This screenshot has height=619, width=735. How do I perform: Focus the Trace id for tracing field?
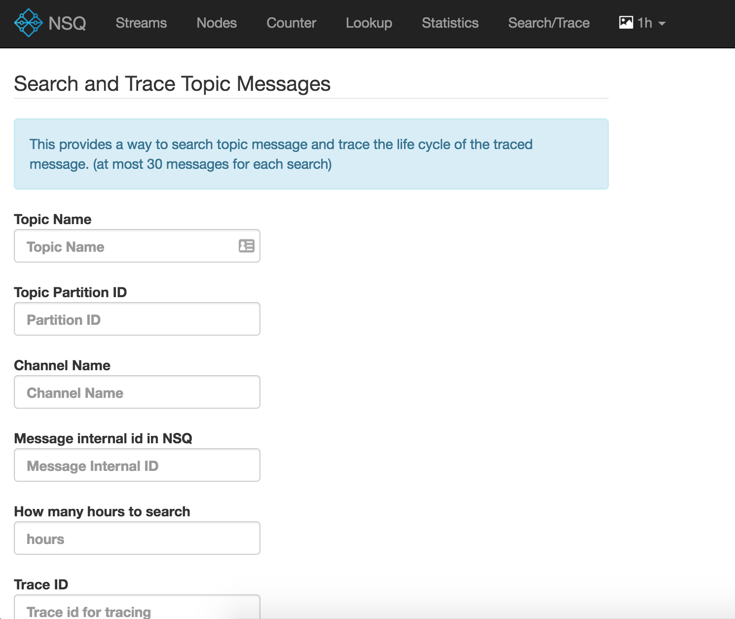137,608
